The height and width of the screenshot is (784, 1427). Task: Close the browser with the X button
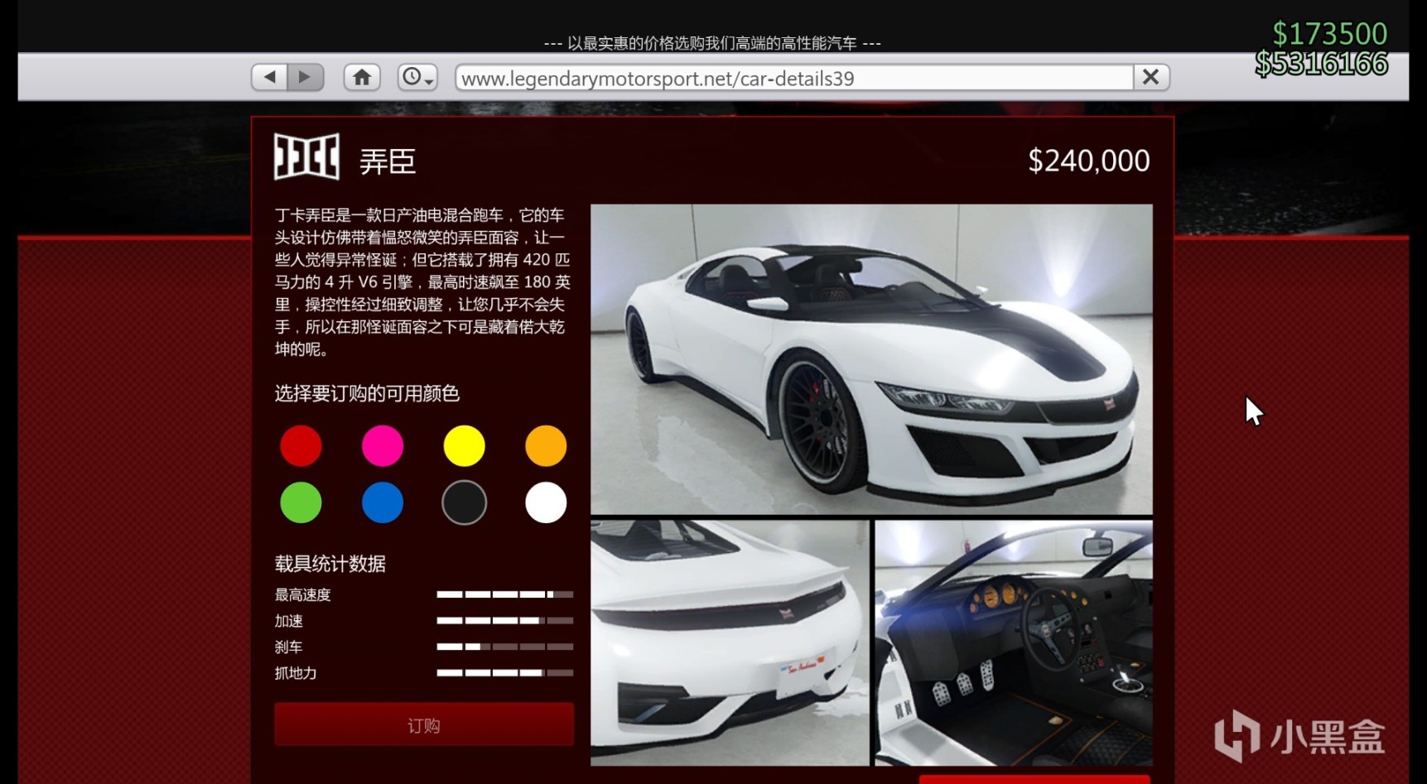coord(1151,78)
